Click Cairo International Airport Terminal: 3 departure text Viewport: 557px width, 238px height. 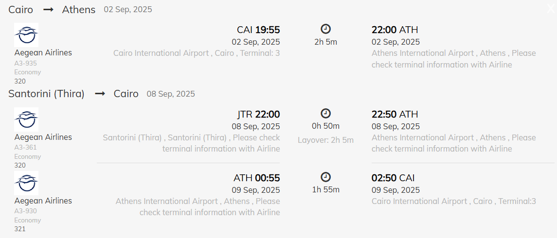pyautogui.click(x=197, y=53)
